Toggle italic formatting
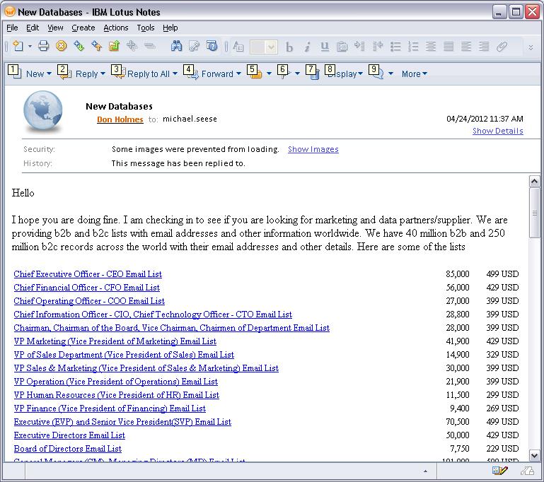The height and width of the screenshot is (482, 544). pos(307,46)
